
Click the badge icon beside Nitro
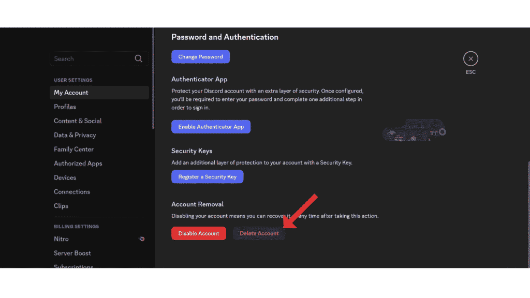pyautogui.click(x=142, y=239)
